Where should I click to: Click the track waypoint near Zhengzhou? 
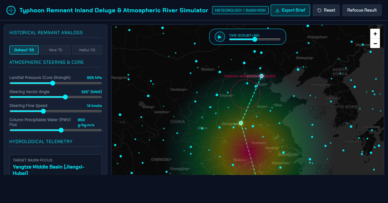click(x=241, y=123)
